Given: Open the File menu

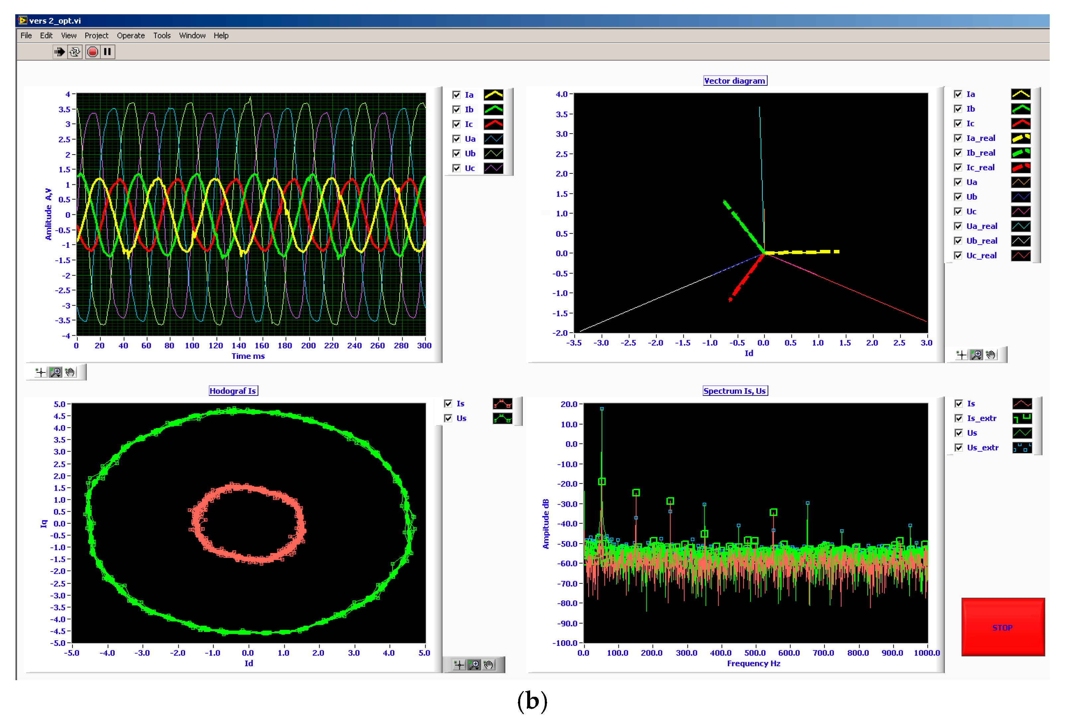Looking at the screenshot, I should [x=26, y=35].
